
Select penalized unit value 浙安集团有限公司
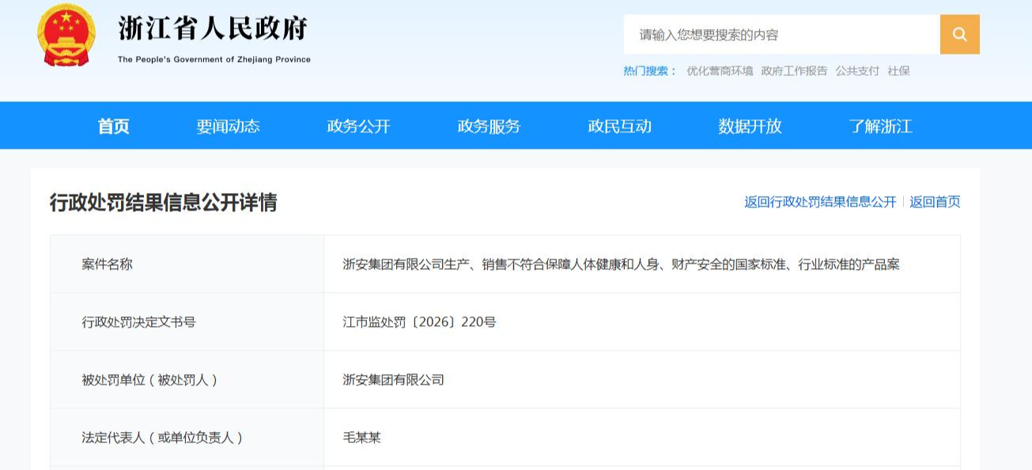[x=393, y=380]
